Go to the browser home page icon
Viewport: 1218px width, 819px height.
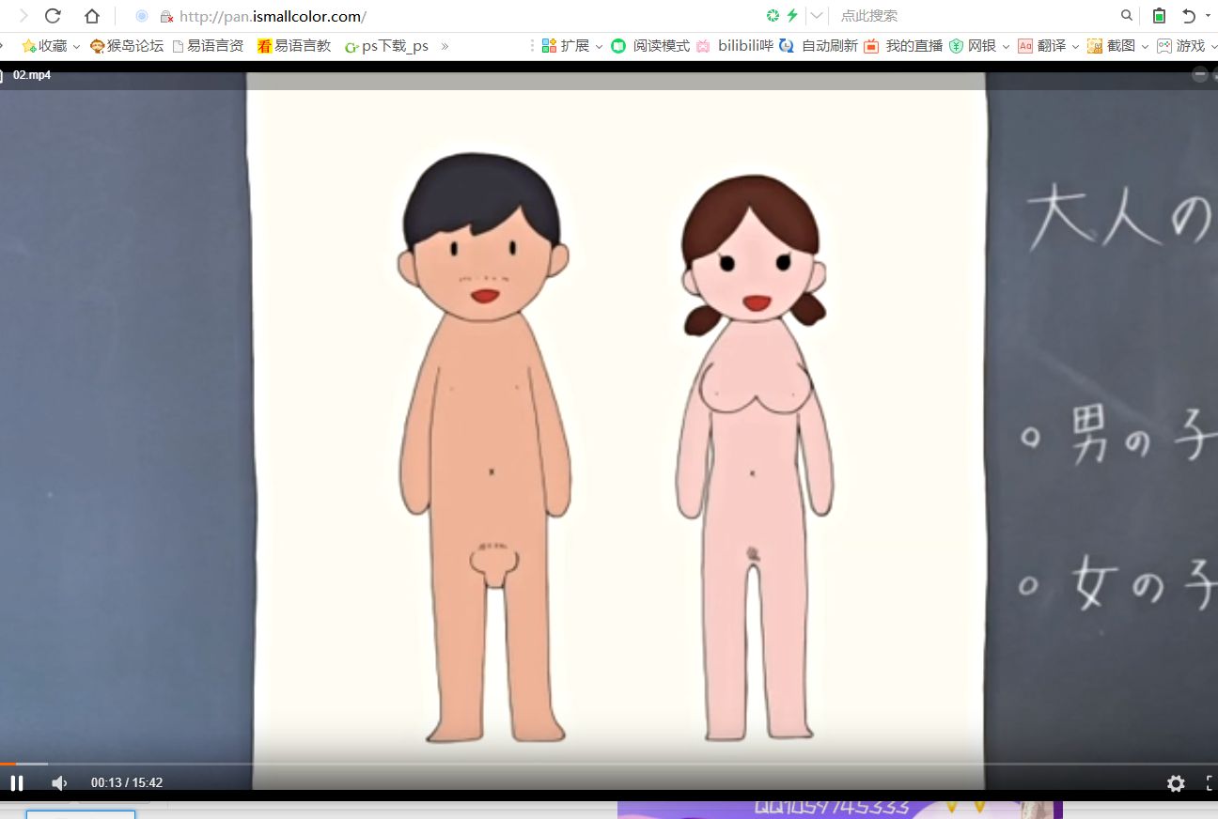point(91,16)
